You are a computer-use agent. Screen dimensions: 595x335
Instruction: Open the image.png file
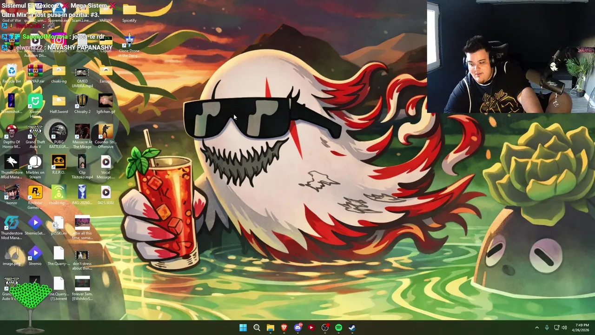pyautogui.click(x=12, y=256)
